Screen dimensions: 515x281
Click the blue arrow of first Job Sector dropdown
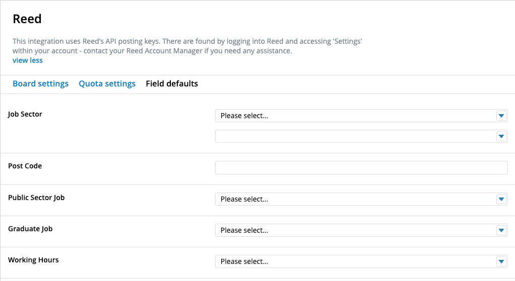[x=501, y=116]
